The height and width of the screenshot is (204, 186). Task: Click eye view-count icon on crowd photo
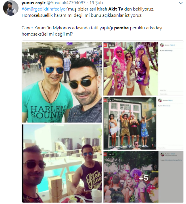(x=110, y=154)
